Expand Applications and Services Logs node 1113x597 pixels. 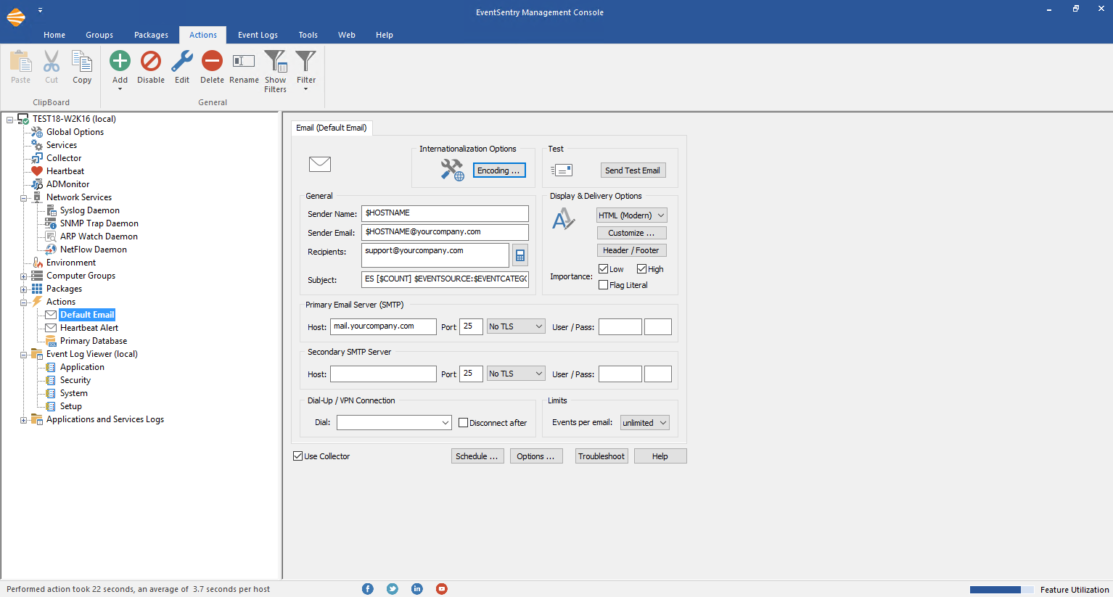24,420
